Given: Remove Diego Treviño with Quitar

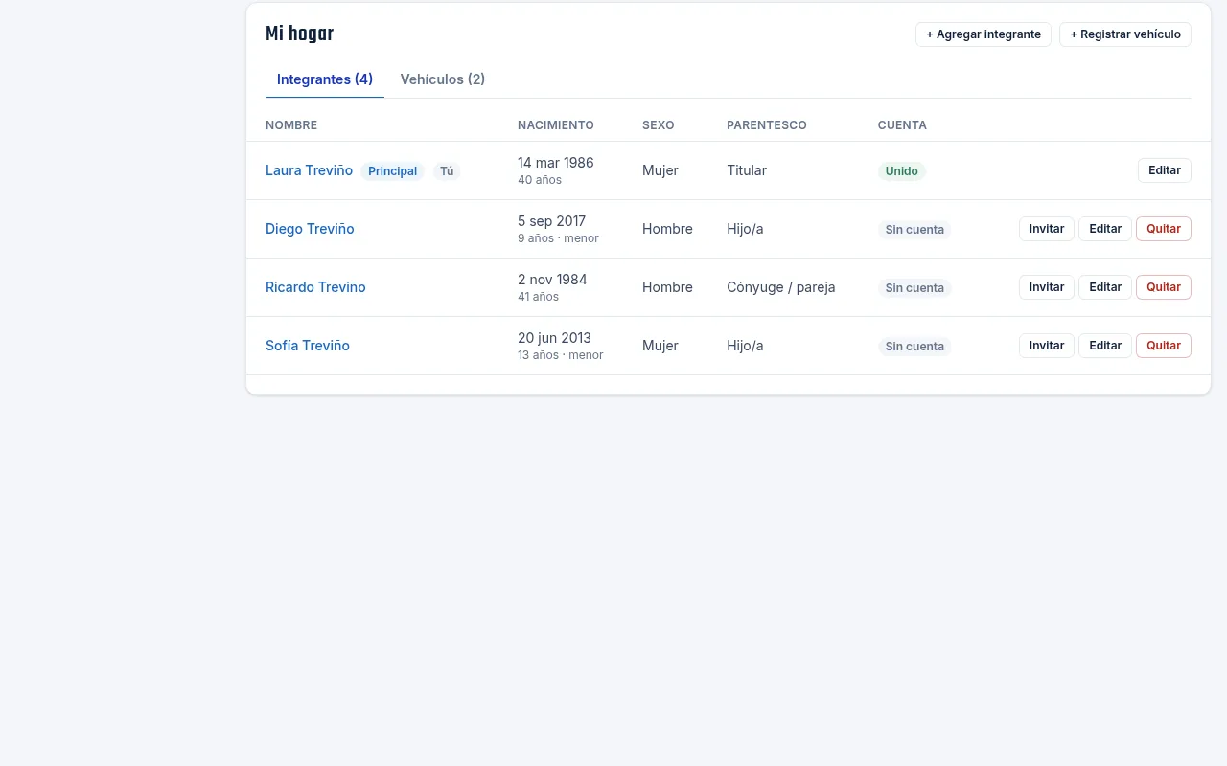Looking at the screenshot, I should (x=1164, y=229).
